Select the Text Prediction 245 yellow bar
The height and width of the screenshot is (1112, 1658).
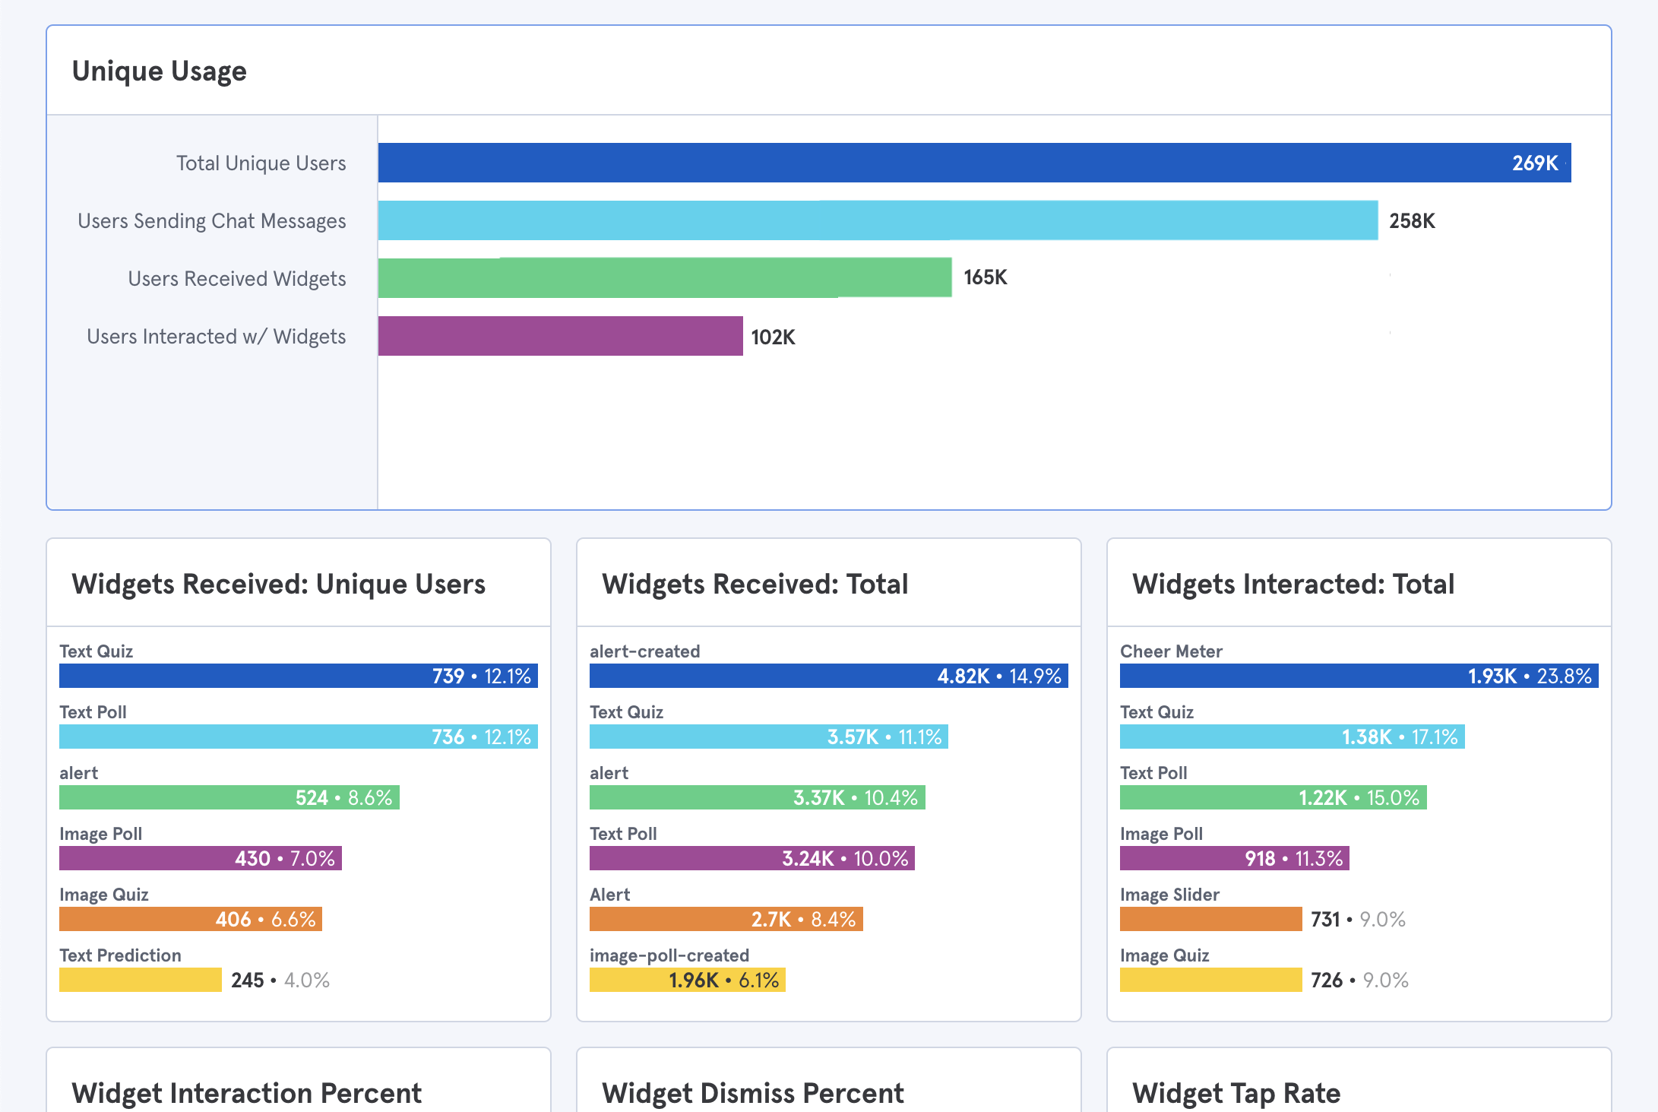(x=141, y=980)
